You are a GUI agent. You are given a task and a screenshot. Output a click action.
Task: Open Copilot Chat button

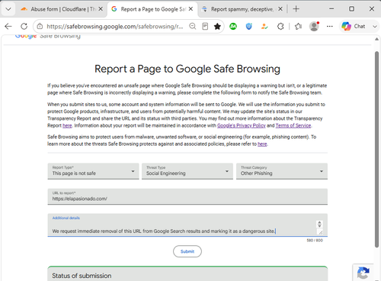tap(354, 26)
